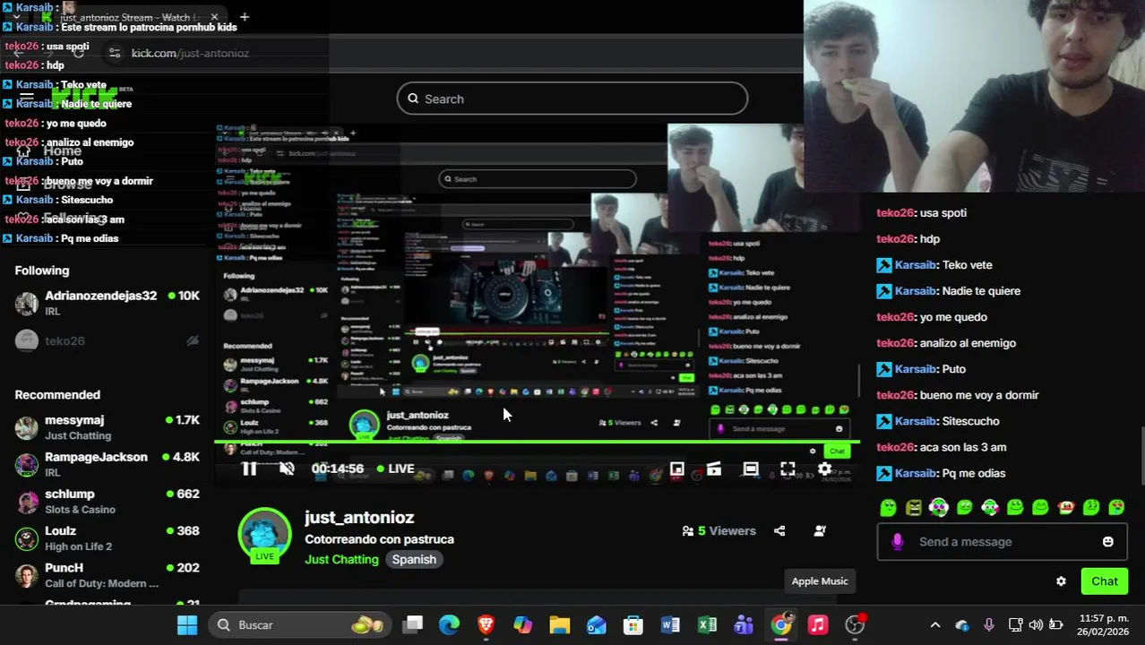Open Task View on the taskbar

tap(412, 625)
